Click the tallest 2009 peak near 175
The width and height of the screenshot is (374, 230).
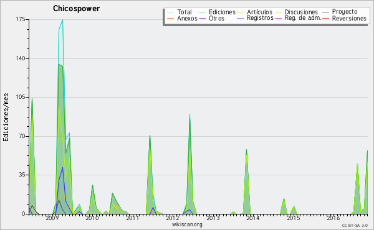tap(62, 20)
